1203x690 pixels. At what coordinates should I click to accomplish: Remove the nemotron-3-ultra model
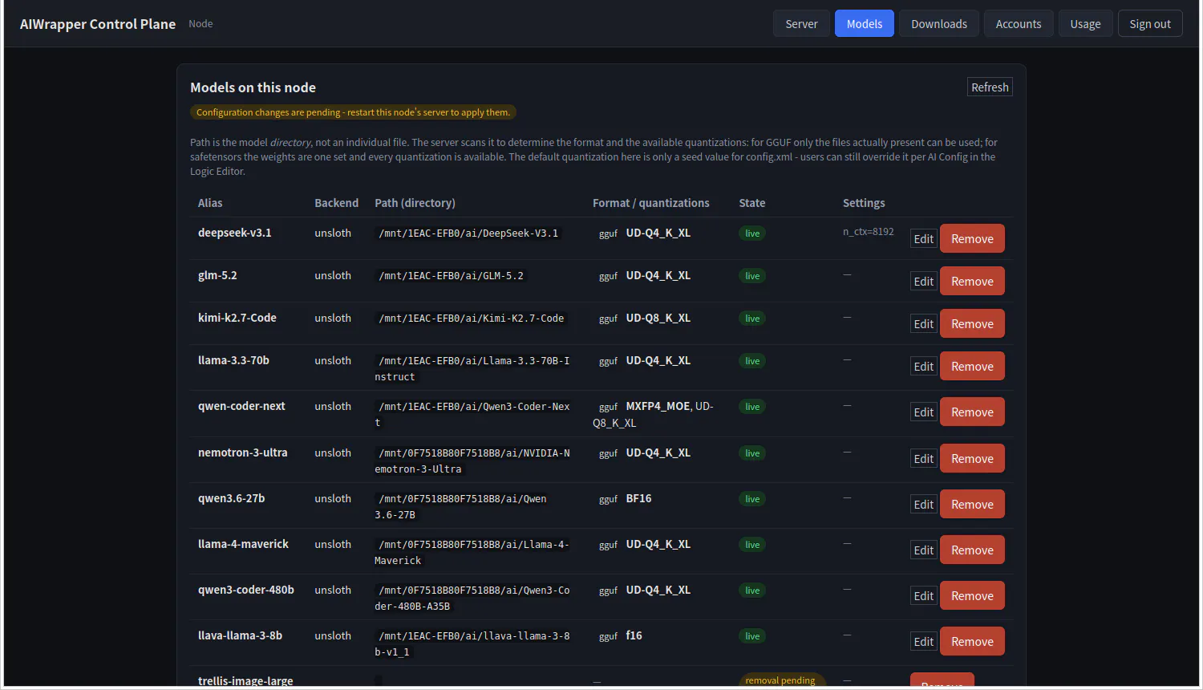pyautogui.click(x=972, y=459)
